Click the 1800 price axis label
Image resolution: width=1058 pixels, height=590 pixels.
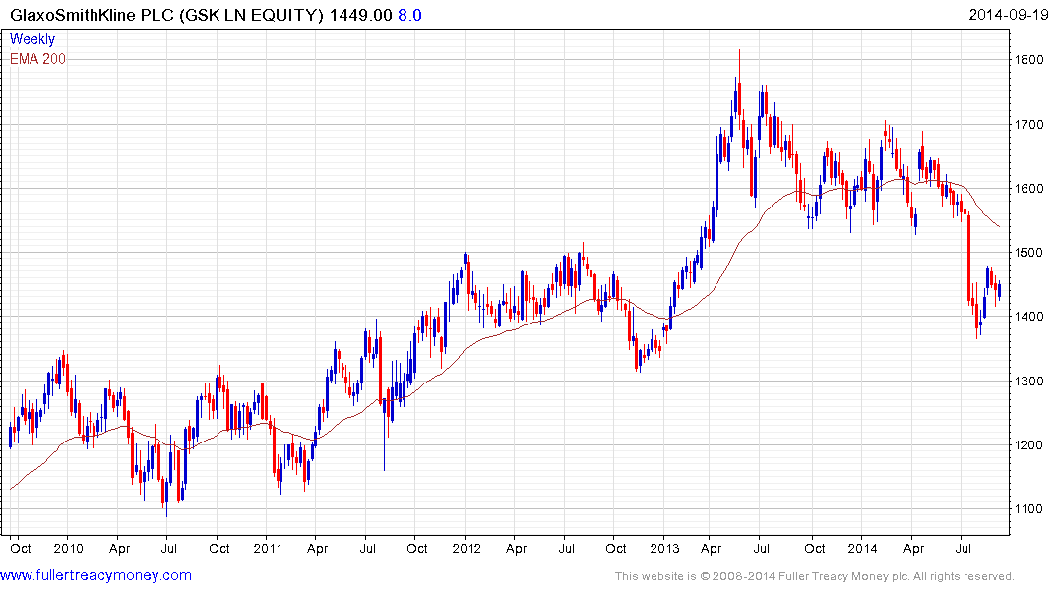(x=1029, y=59)
